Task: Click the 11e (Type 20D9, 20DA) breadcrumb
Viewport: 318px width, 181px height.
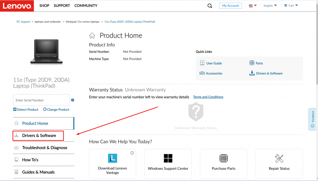Action: [130, 22]
